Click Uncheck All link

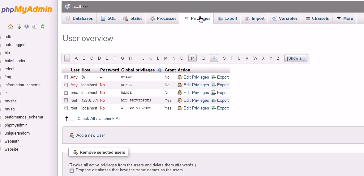pos(109,119)
